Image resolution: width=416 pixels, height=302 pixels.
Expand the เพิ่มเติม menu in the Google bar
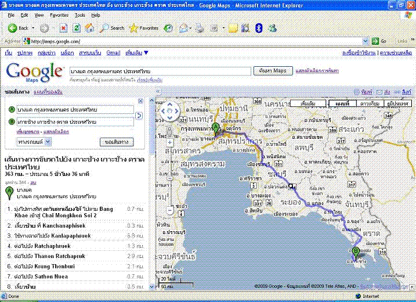[x=137, y=53]
